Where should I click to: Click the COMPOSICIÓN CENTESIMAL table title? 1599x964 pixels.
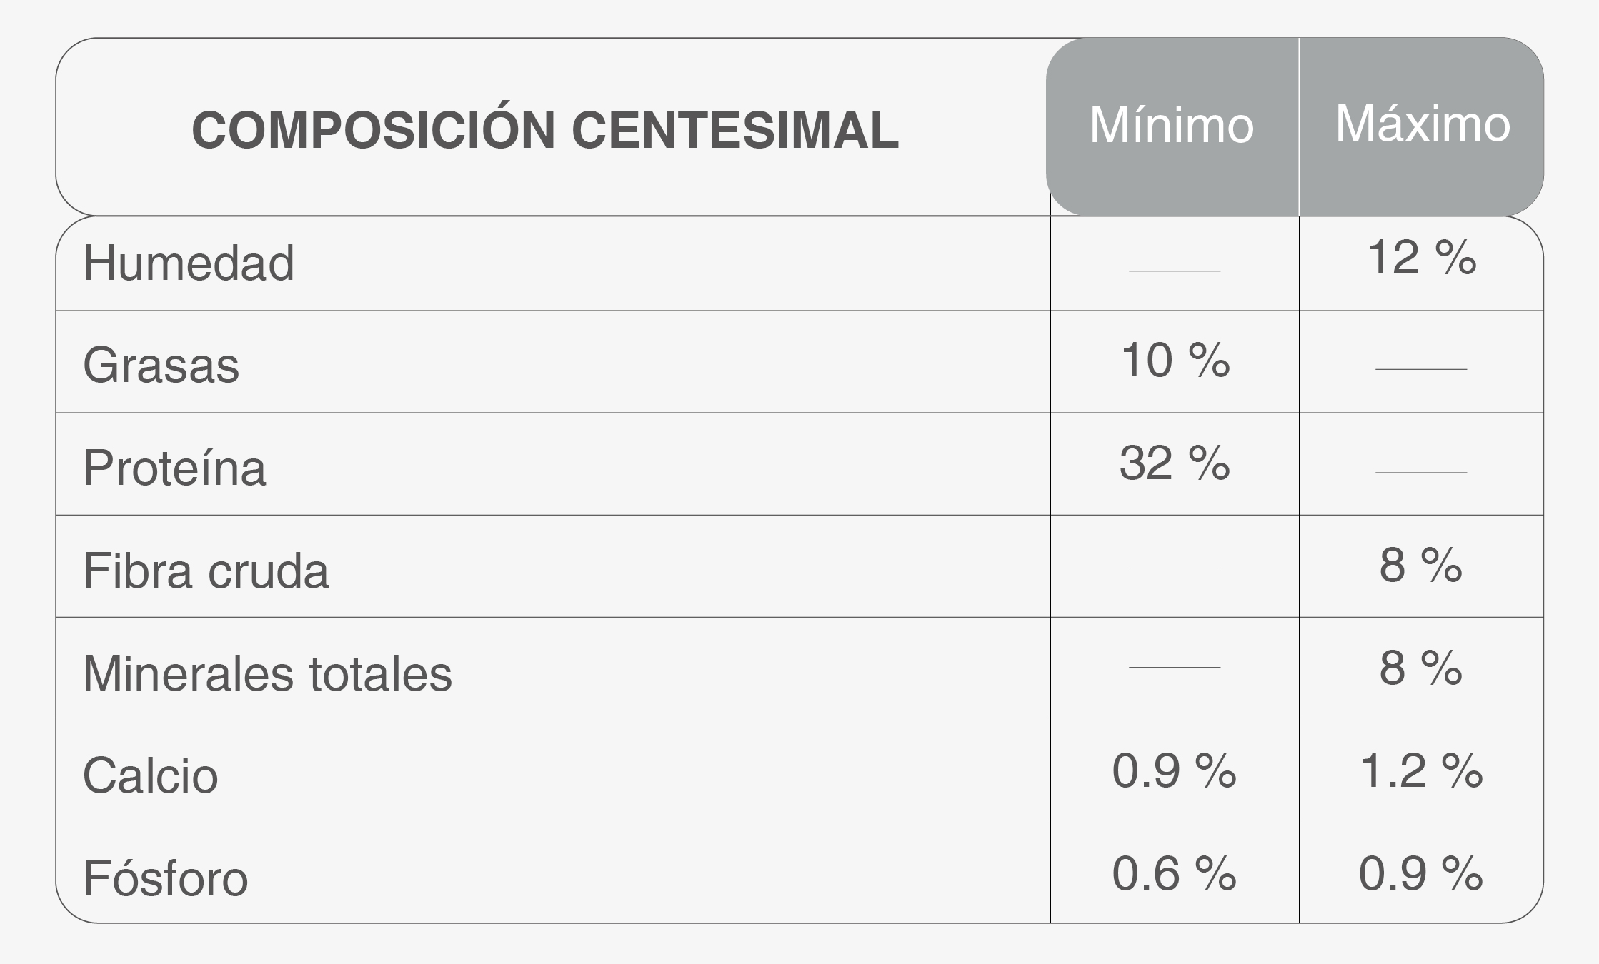coord(545,130)
